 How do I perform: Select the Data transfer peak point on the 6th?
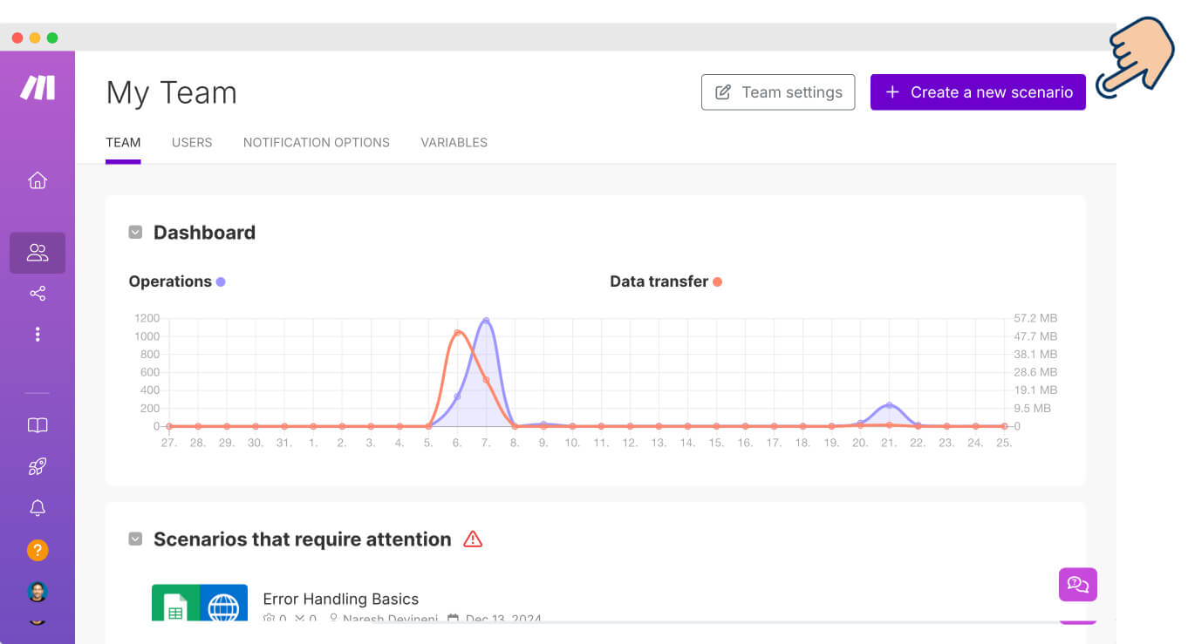coord(457,333)
